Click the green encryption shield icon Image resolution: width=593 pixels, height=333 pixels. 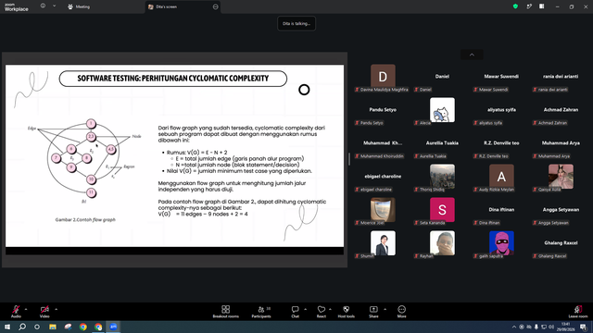click(515, 6)
